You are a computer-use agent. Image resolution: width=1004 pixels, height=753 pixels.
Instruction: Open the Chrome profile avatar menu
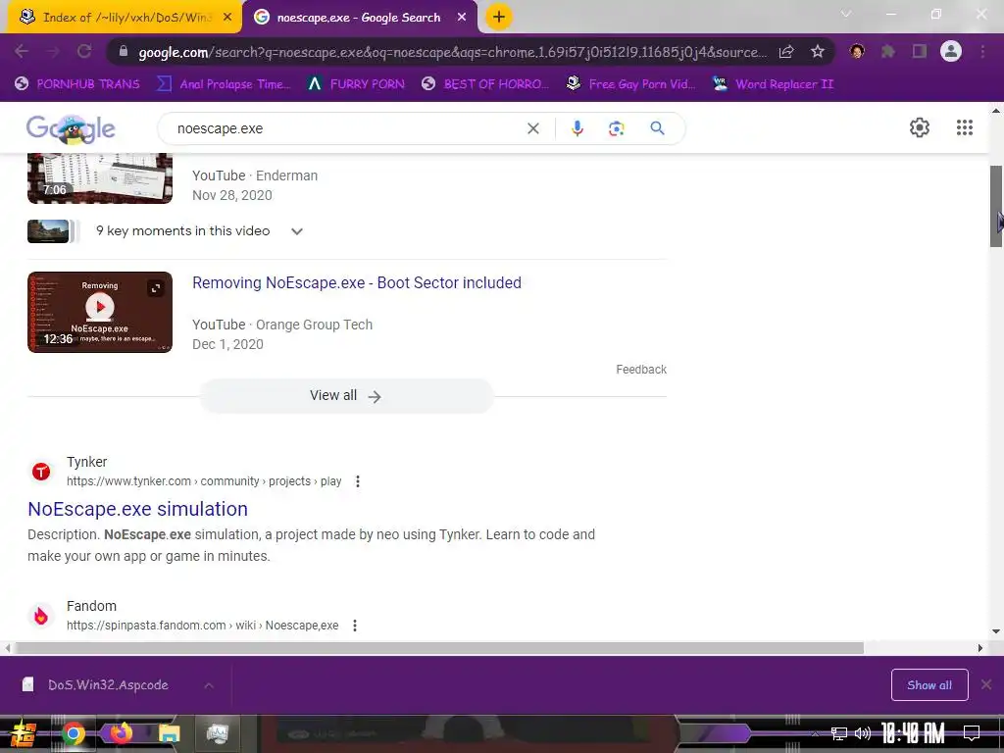[951, 51]
